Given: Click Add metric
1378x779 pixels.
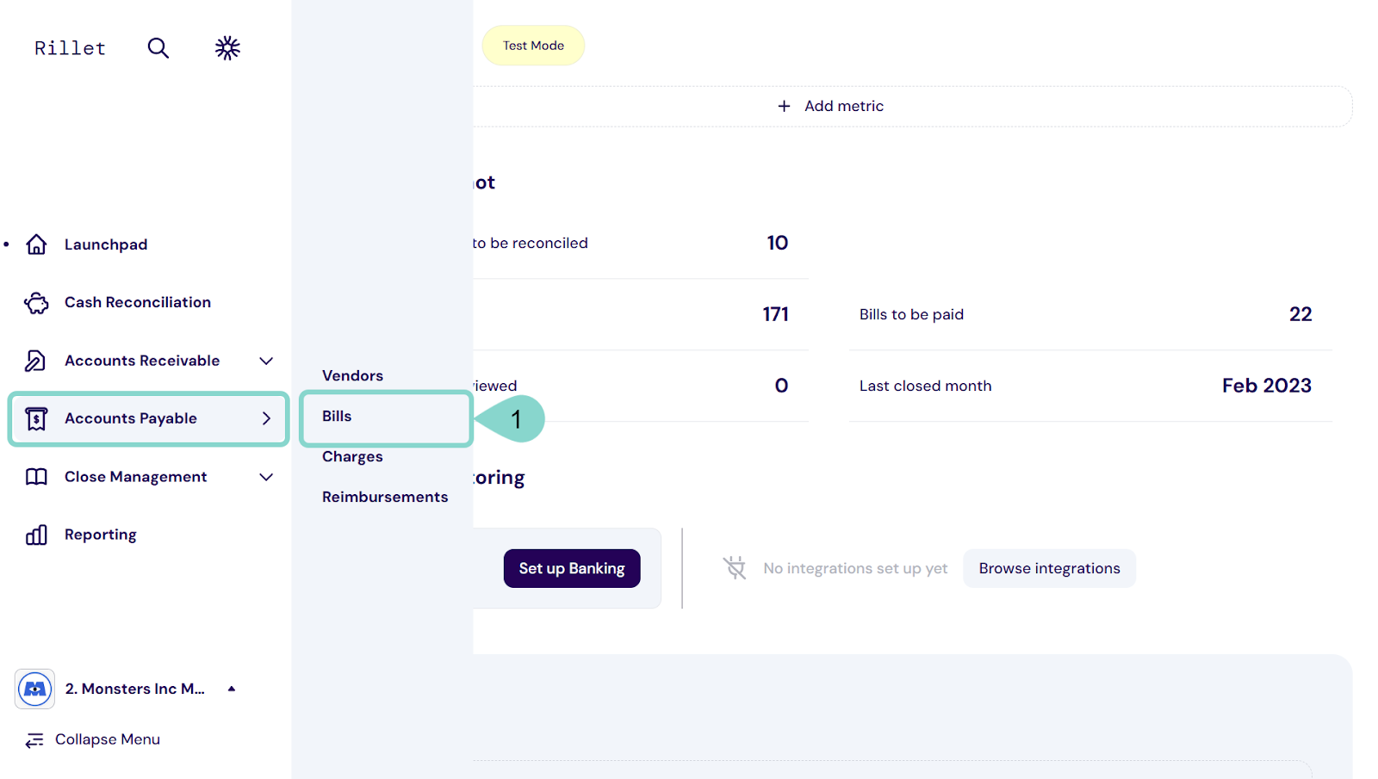Looking at the screenshot, I should click(x=831, y=106).
